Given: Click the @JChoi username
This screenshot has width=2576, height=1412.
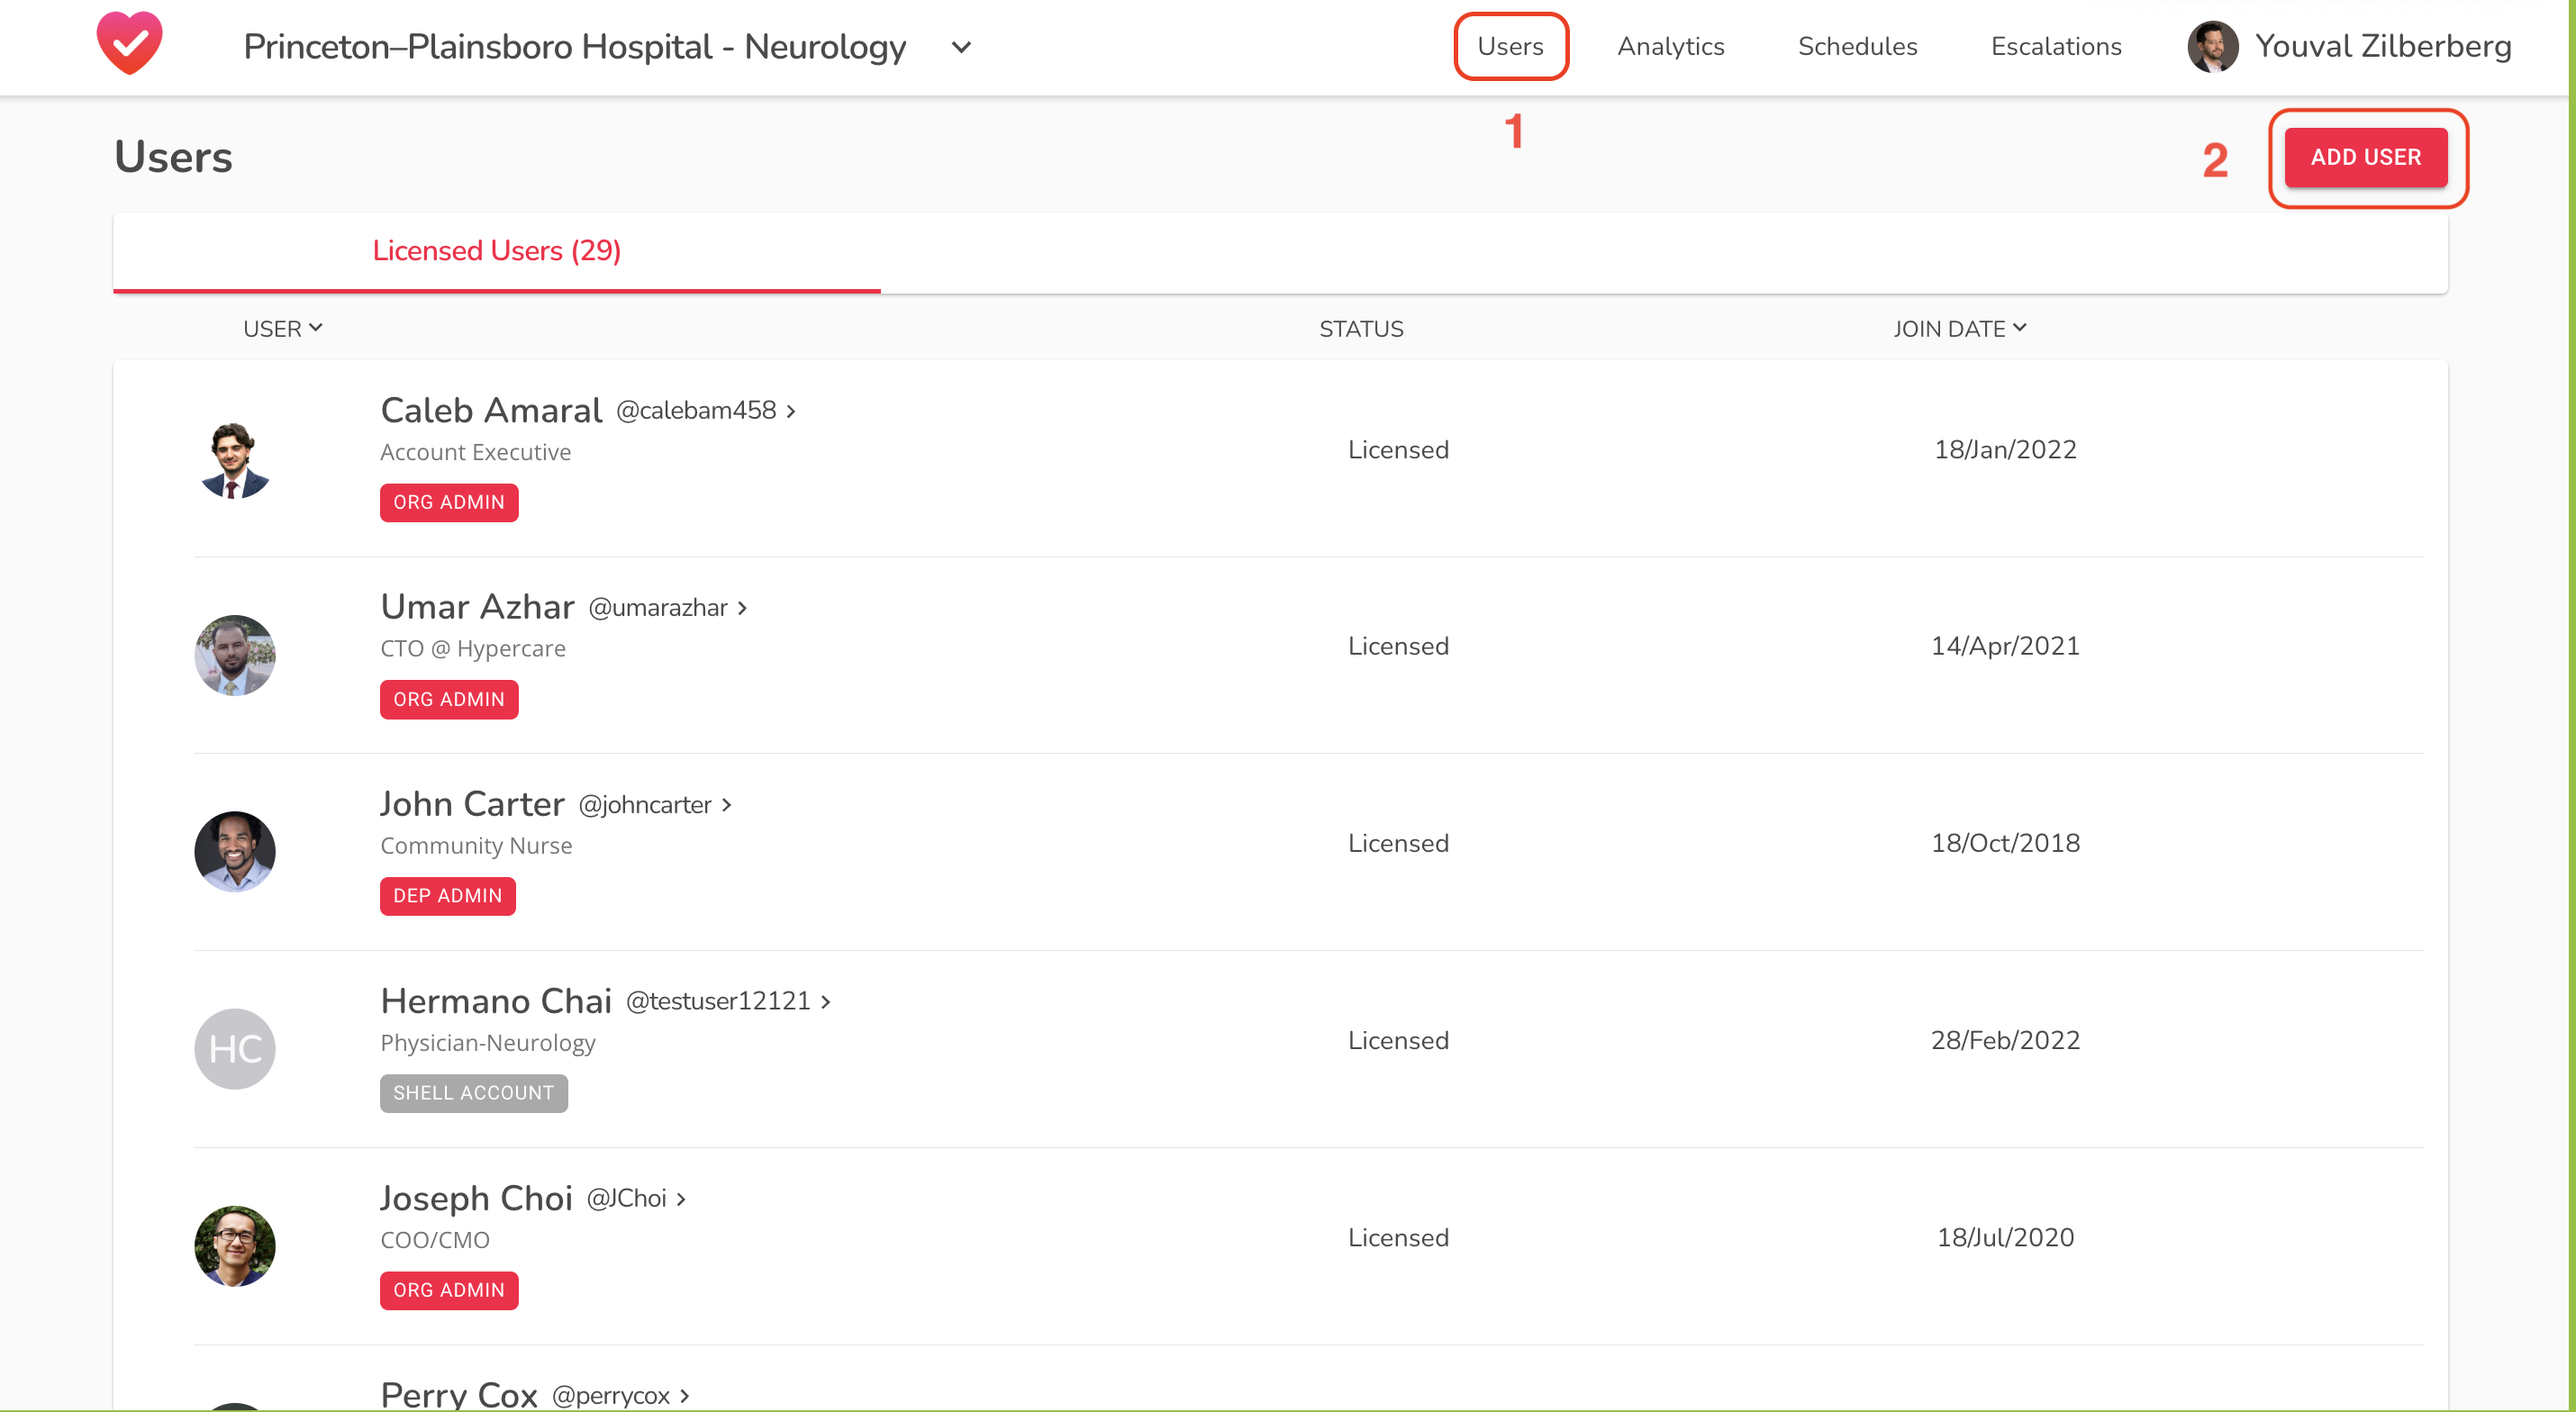Looking at the screenshot, I should (x=626, y=1199).
